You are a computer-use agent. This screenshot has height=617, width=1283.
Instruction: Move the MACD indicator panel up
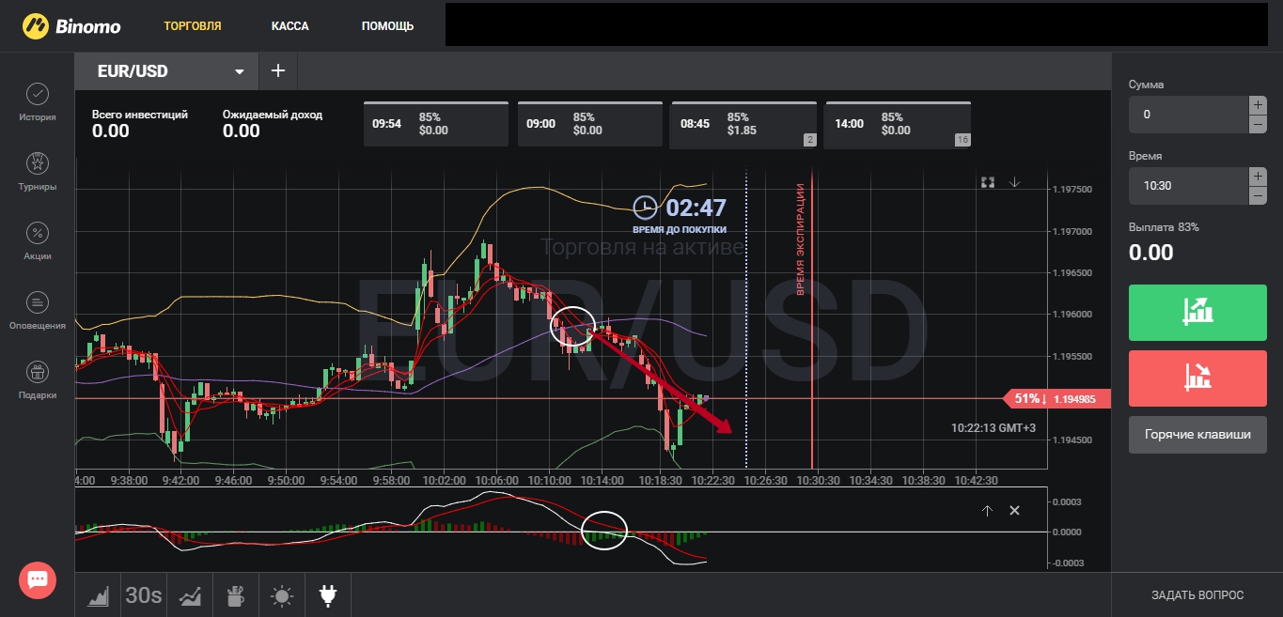coord(987,511)
